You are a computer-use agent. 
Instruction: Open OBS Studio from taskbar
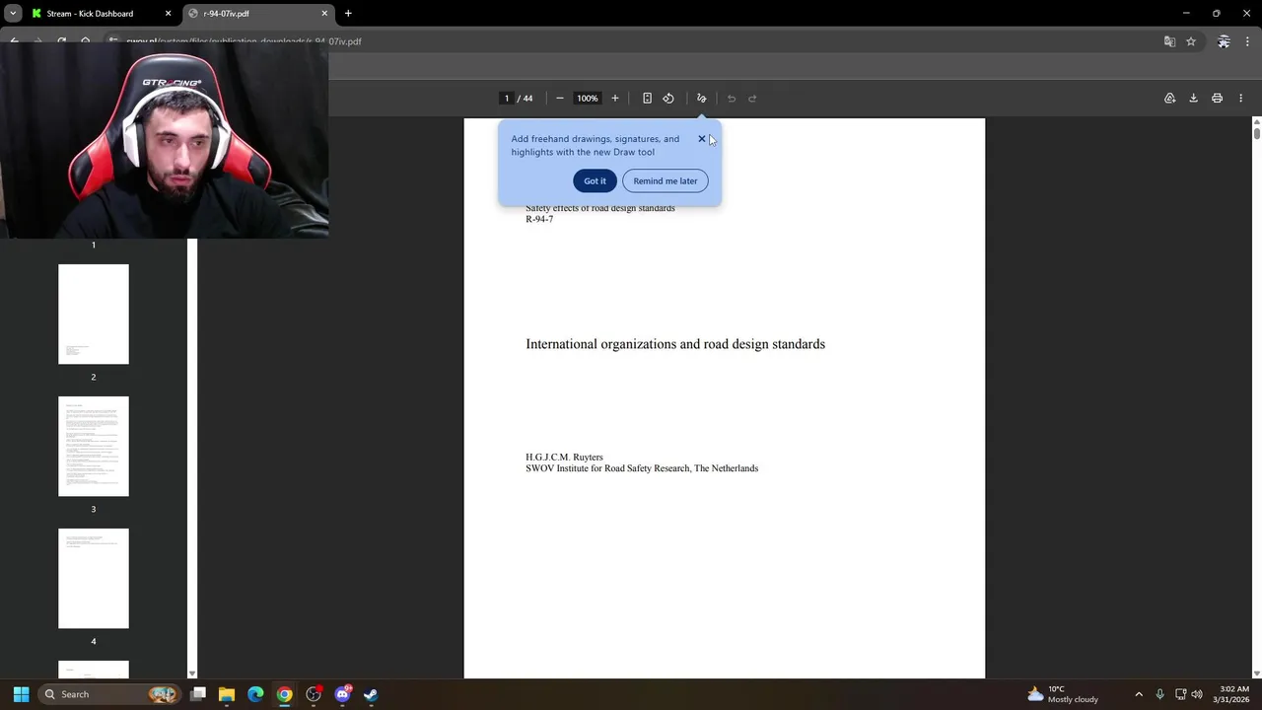click(314, 694)
